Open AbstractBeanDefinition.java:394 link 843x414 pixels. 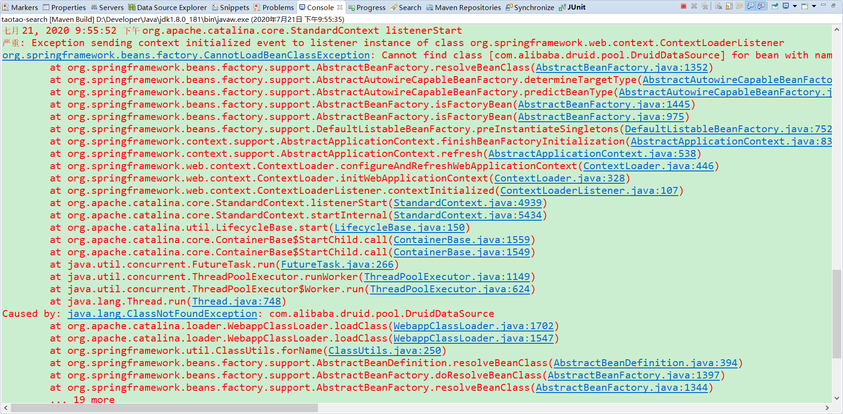click(x=645, y=363)
